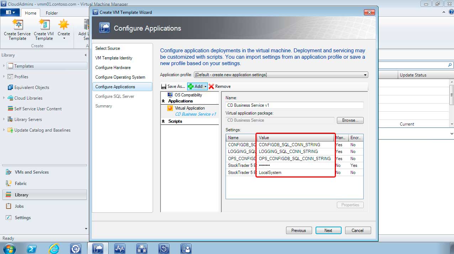This screenshot has height=254, width=454.
Task: Click the Previous button
Action: coord(299,231)
